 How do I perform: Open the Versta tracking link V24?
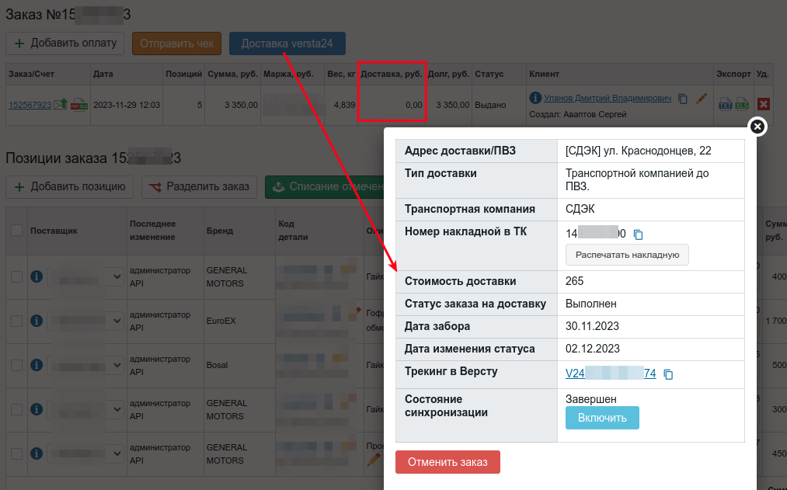(611, 374)
